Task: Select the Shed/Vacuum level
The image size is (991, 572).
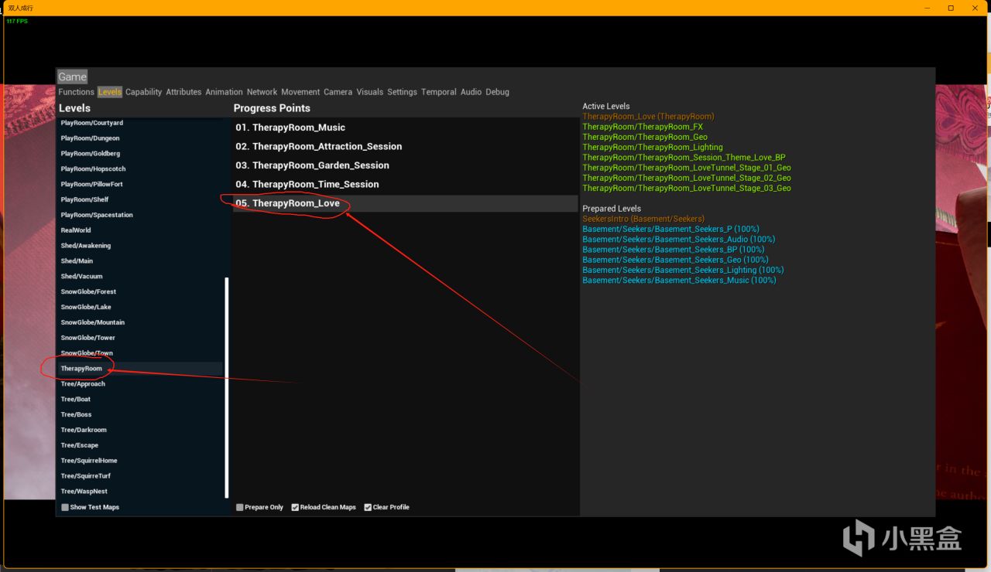Action: [x=141, y=276]
